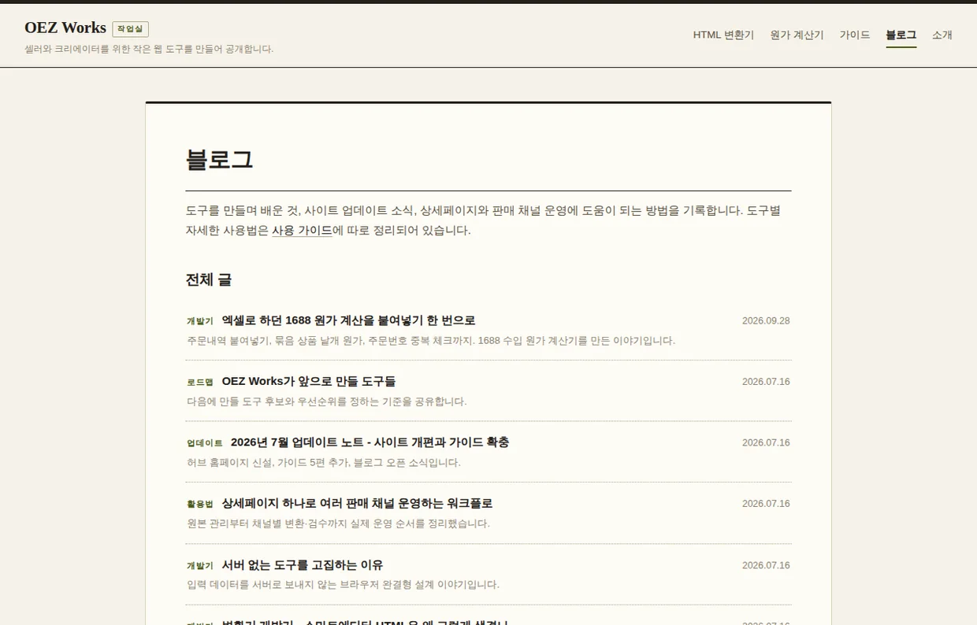Follow the 사용 가이드 inline link

click(x=302, y=231)
